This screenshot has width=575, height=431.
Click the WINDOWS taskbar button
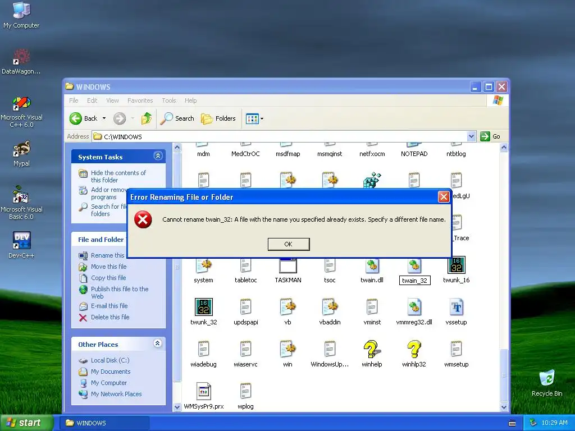point(104,423)
